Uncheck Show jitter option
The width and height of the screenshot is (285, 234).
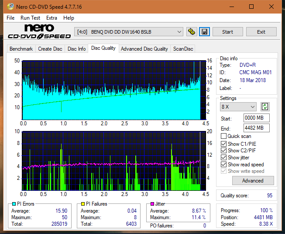(223, 158)
